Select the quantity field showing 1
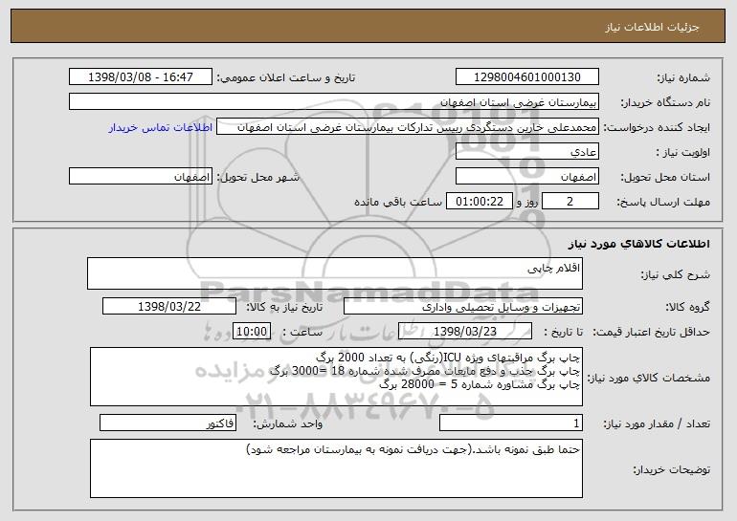737x521 pixels. [511, 423]
